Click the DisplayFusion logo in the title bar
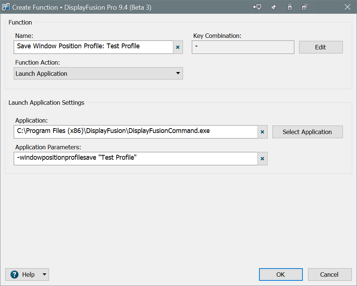Image resolution: width=357 pixels, height=286 pixels. [6, 7]
